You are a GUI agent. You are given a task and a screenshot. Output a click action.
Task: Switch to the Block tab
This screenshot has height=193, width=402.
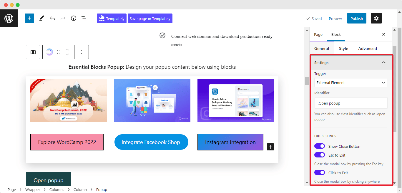tap(336, 34)
